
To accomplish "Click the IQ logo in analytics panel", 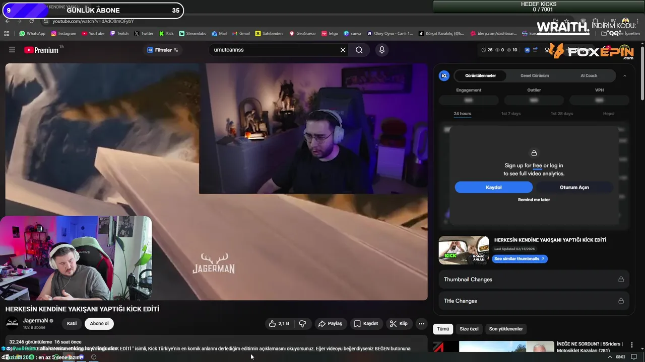I will (x=444, y=75).
